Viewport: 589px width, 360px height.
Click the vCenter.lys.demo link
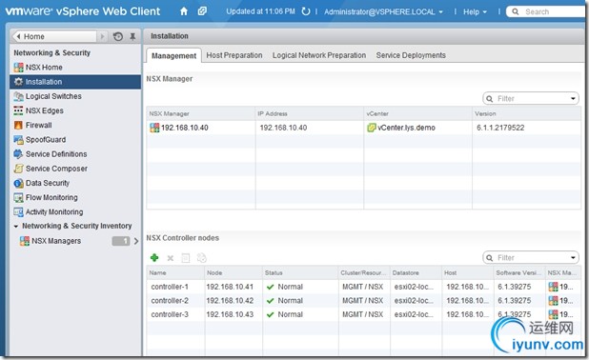[x=406, y=128]
